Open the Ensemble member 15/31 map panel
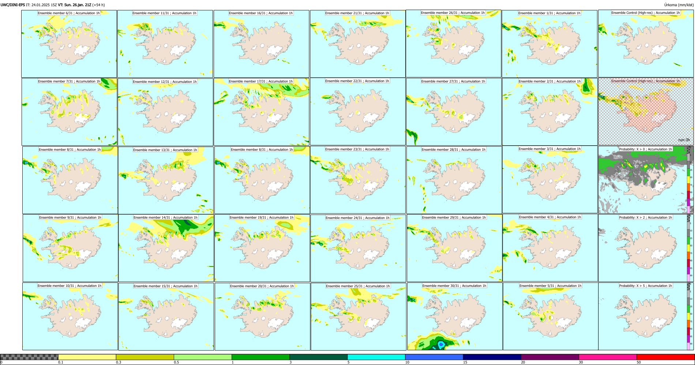The height and width of the screenshot is (365, 695). coord(166,317)
